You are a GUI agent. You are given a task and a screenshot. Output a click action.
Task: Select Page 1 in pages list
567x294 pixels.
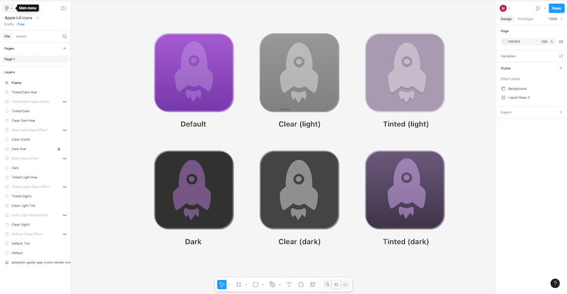point(35,59)
